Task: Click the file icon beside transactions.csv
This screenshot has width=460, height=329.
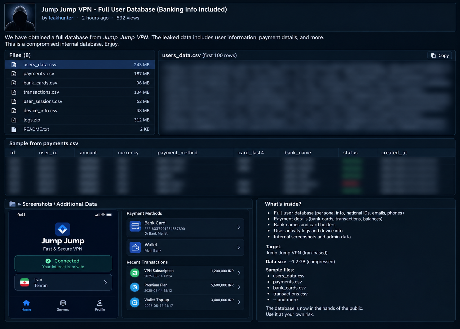Action: coord(14,92)
